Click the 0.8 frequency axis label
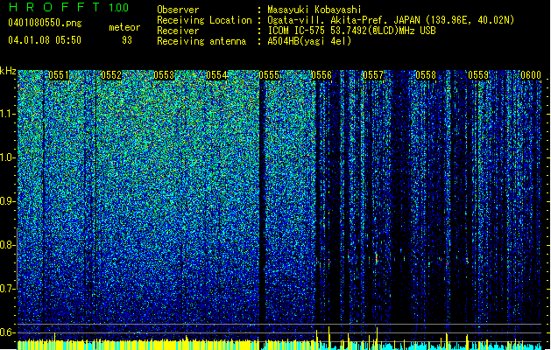This screenshot has height=350, width=551. 7,245
